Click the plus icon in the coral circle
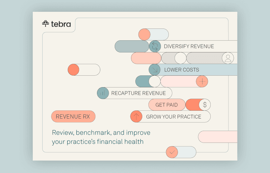 202,82
